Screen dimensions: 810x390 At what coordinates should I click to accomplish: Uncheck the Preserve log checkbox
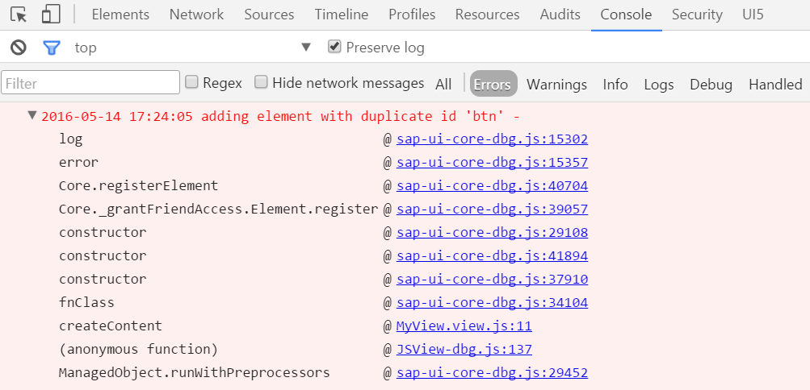point(334,47)
